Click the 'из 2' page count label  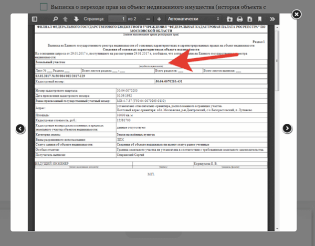click(x=132, y=19)
